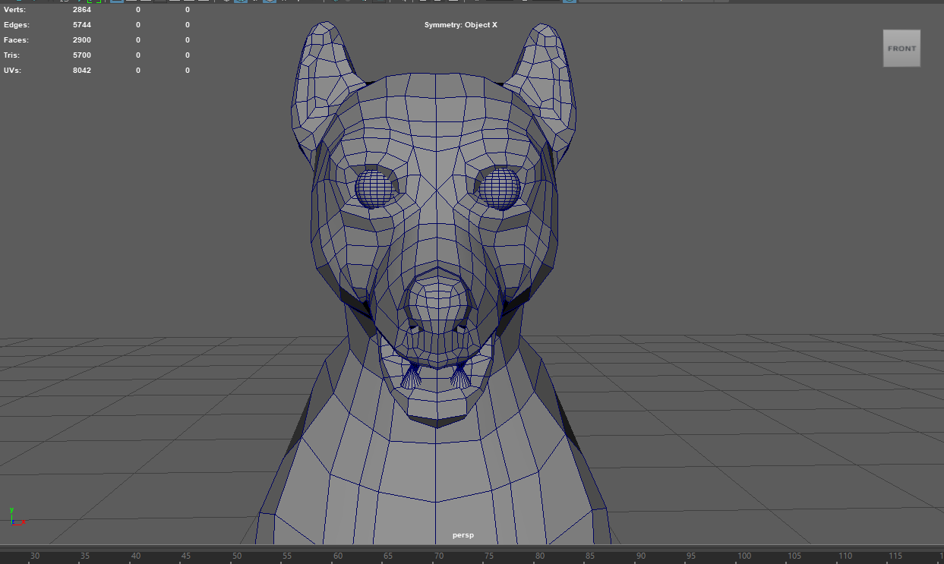Click the 'Edges:' poly count label
944x564 pixels.
17,25
